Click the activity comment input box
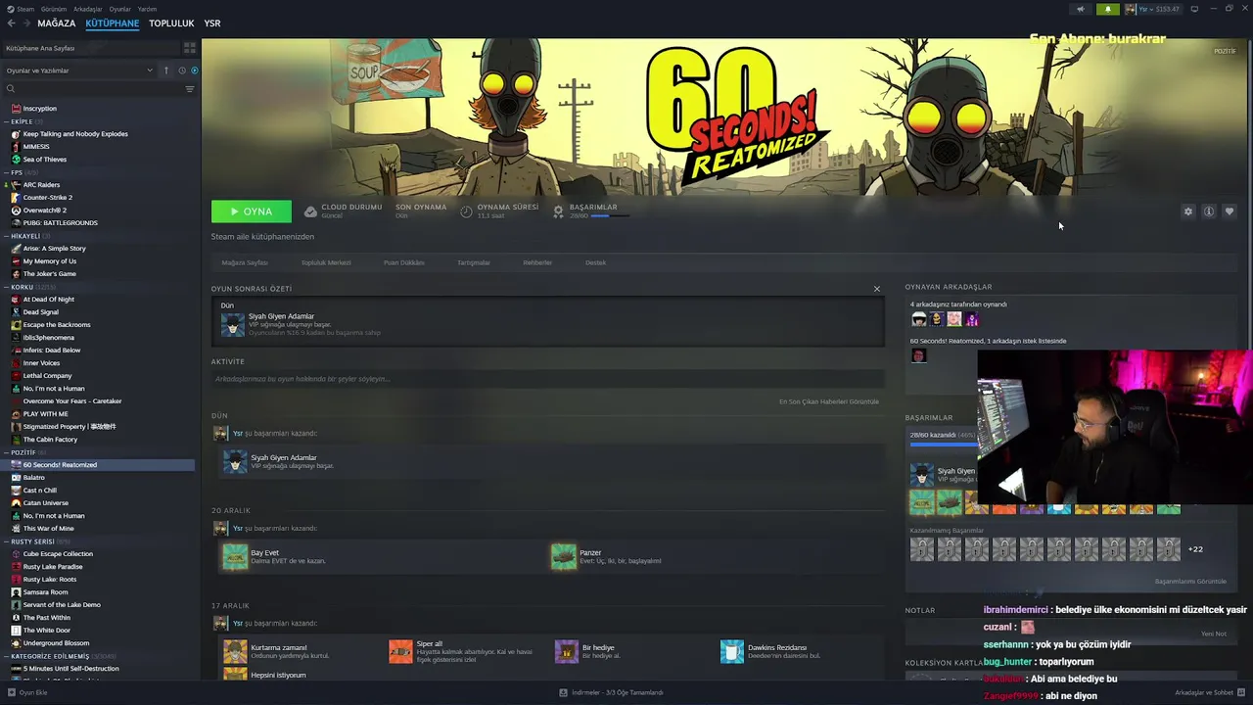The height and width of the screenshot is (705, 1253). click(x=547, y=379)
